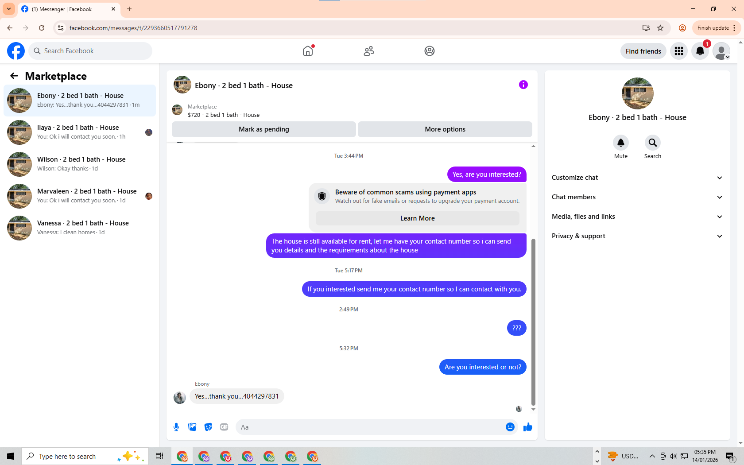Screen dimensions: 744x465
Task: Open the Vanessa conversation in list
Action: click(80, 228)
